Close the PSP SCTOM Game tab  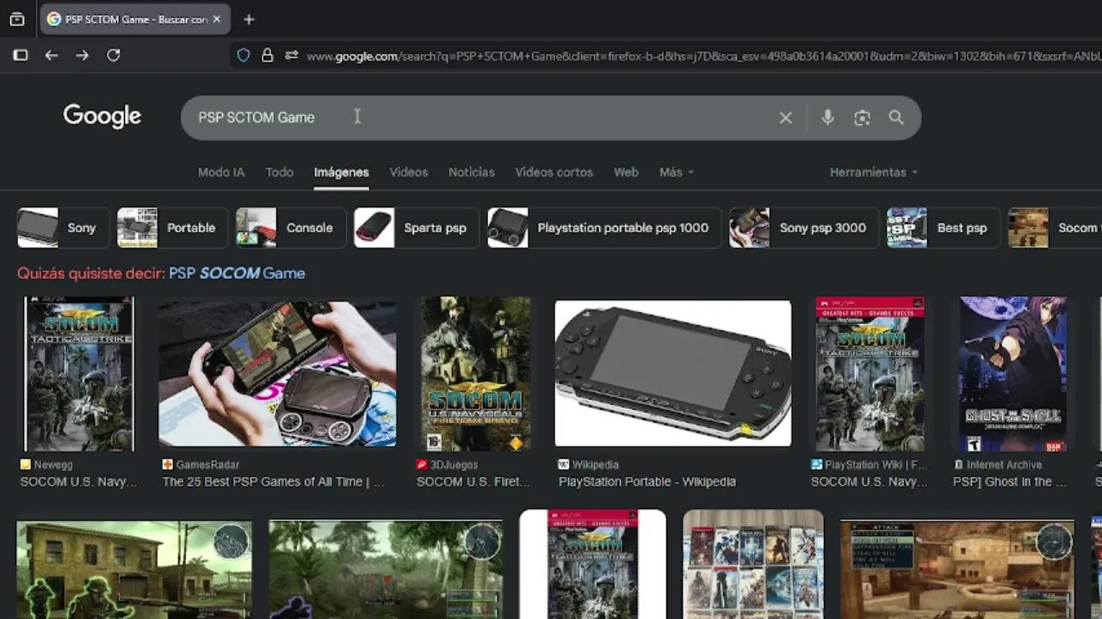click(x=216, y=19)
